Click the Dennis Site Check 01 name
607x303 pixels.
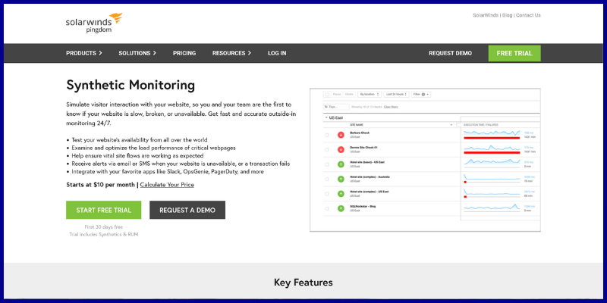pos(363,147)
